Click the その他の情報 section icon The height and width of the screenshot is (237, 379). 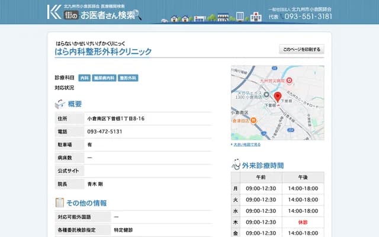point(60,203)
